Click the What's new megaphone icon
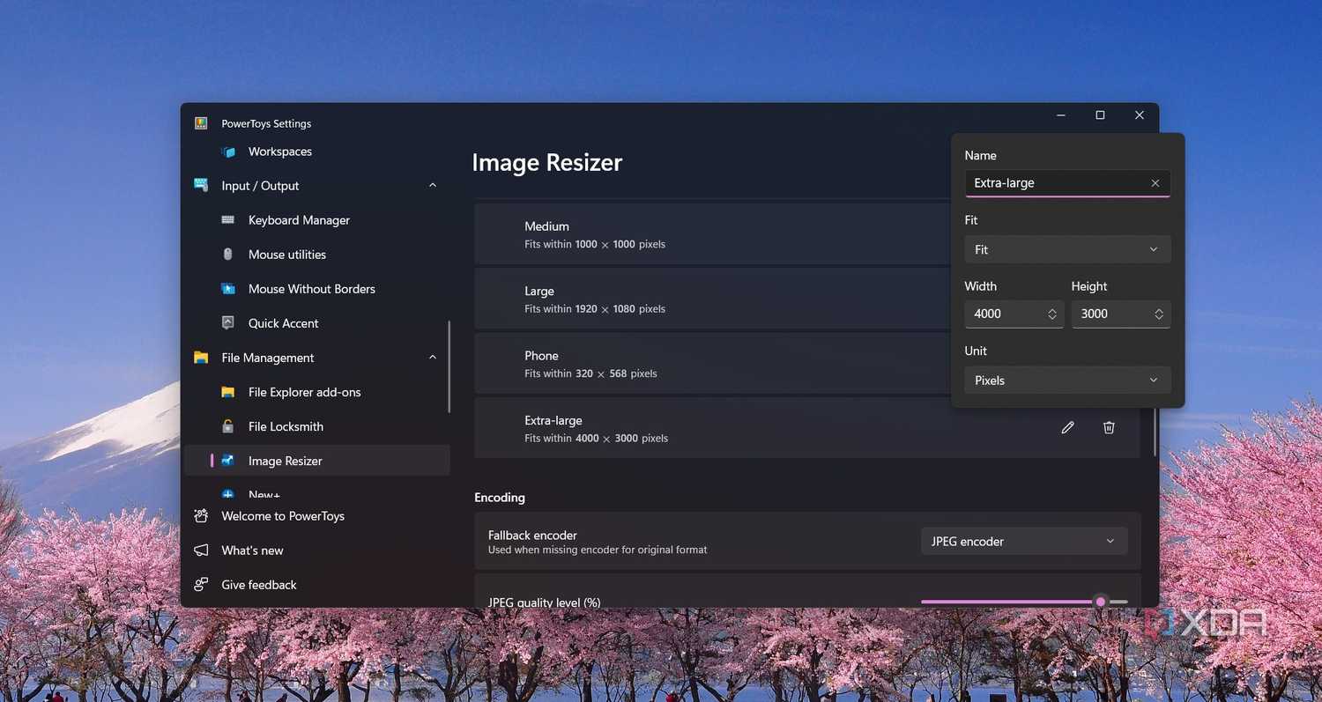1322x702 pixels. 201,551
